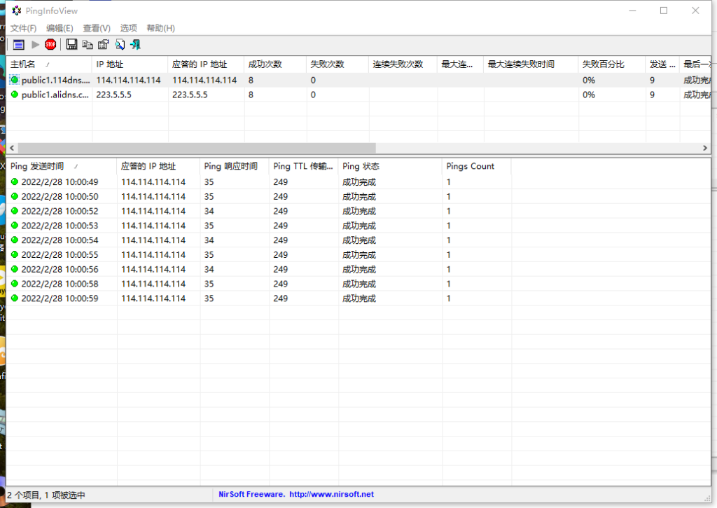
Task: Click PingInfoView title bar app icon
Action: [x=17, y=11]
